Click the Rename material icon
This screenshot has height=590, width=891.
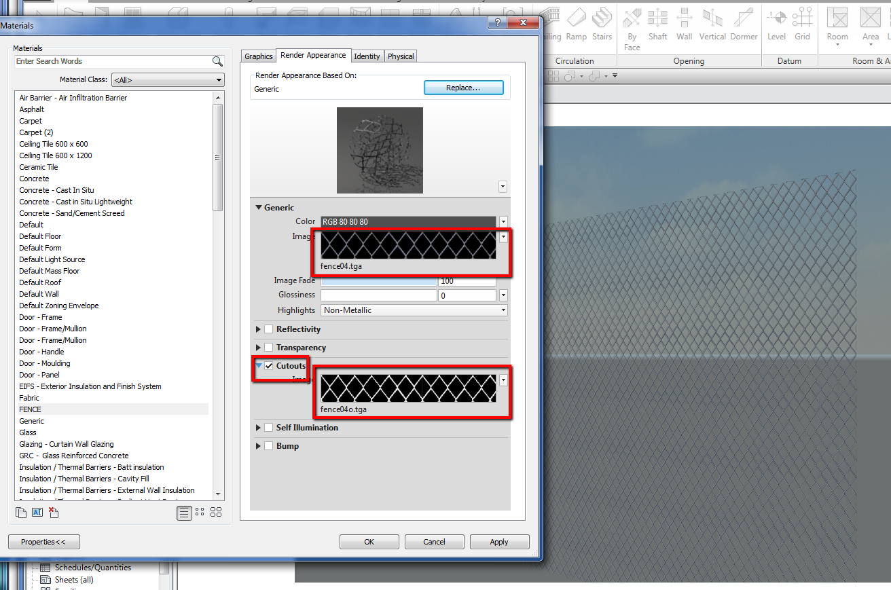[37, 513]
